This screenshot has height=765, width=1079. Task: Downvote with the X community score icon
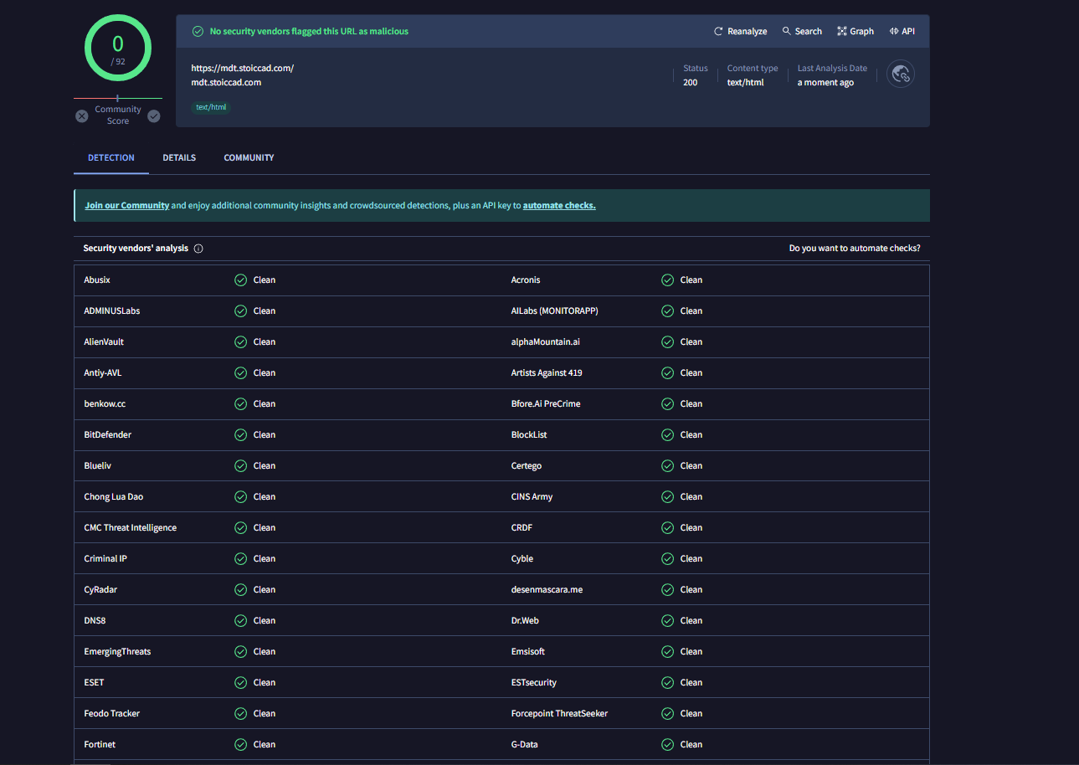[x=81, y=116]
